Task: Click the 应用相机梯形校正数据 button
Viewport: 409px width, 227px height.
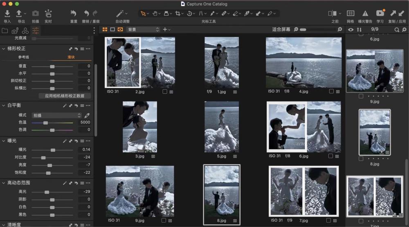Action: 65,96
